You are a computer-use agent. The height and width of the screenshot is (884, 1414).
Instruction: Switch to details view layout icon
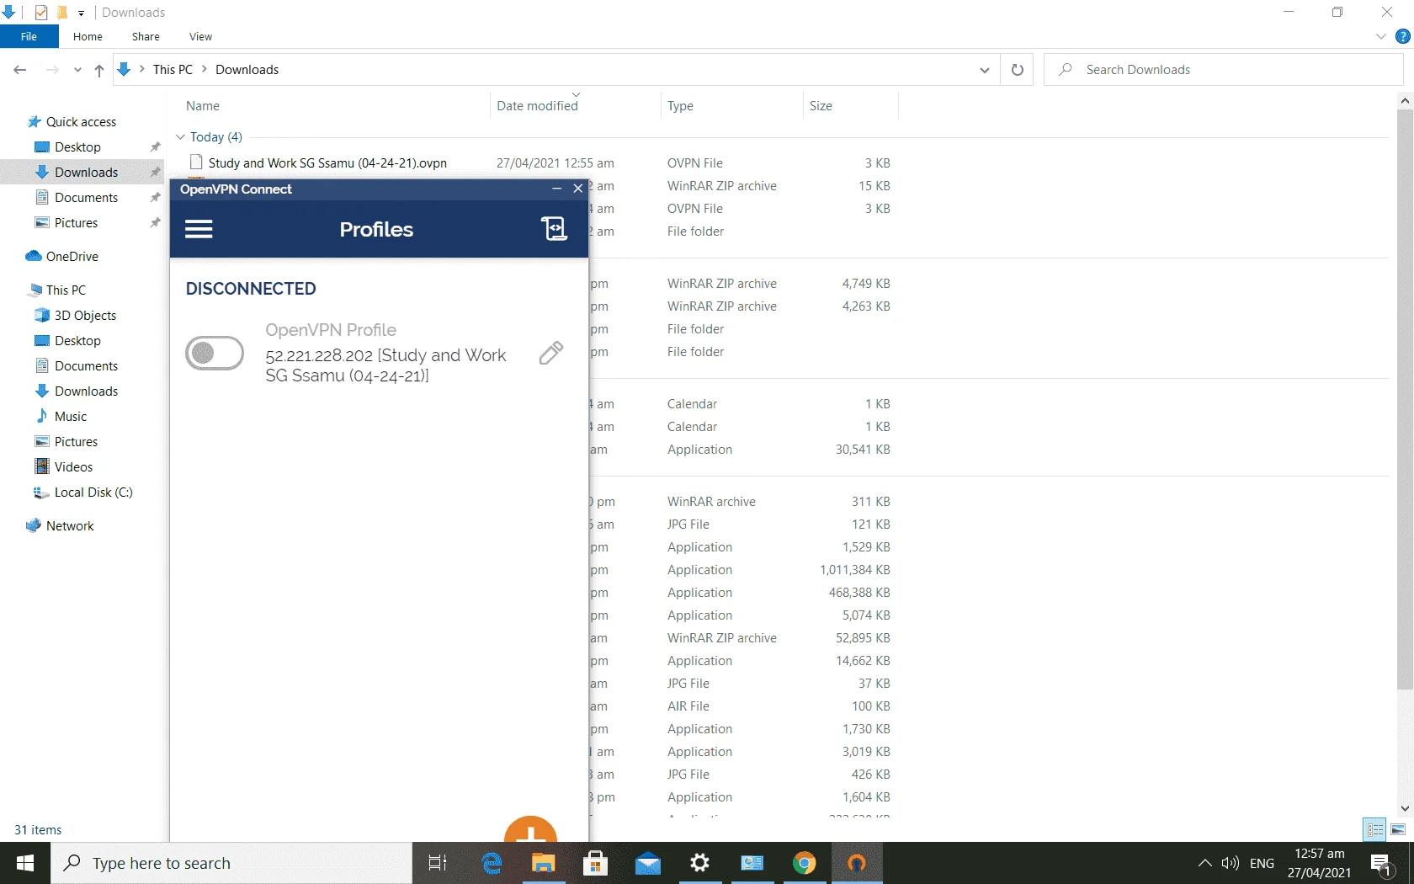tap(1375, 829)
